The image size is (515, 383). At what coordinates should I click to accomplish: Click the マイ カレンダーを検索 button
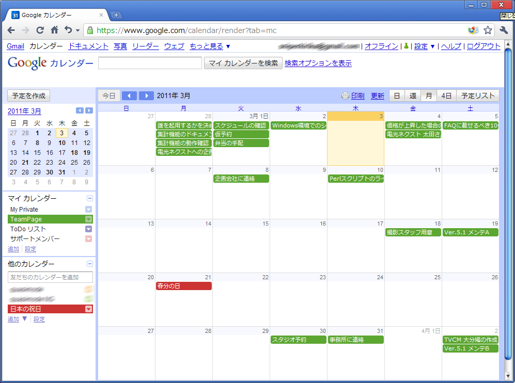click(x=243, y=63)
